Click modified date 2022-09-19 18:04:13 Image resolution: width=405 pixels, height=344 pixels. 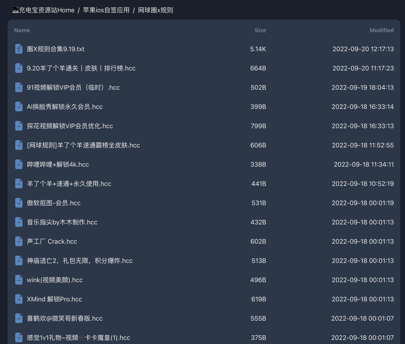(363, 87)
